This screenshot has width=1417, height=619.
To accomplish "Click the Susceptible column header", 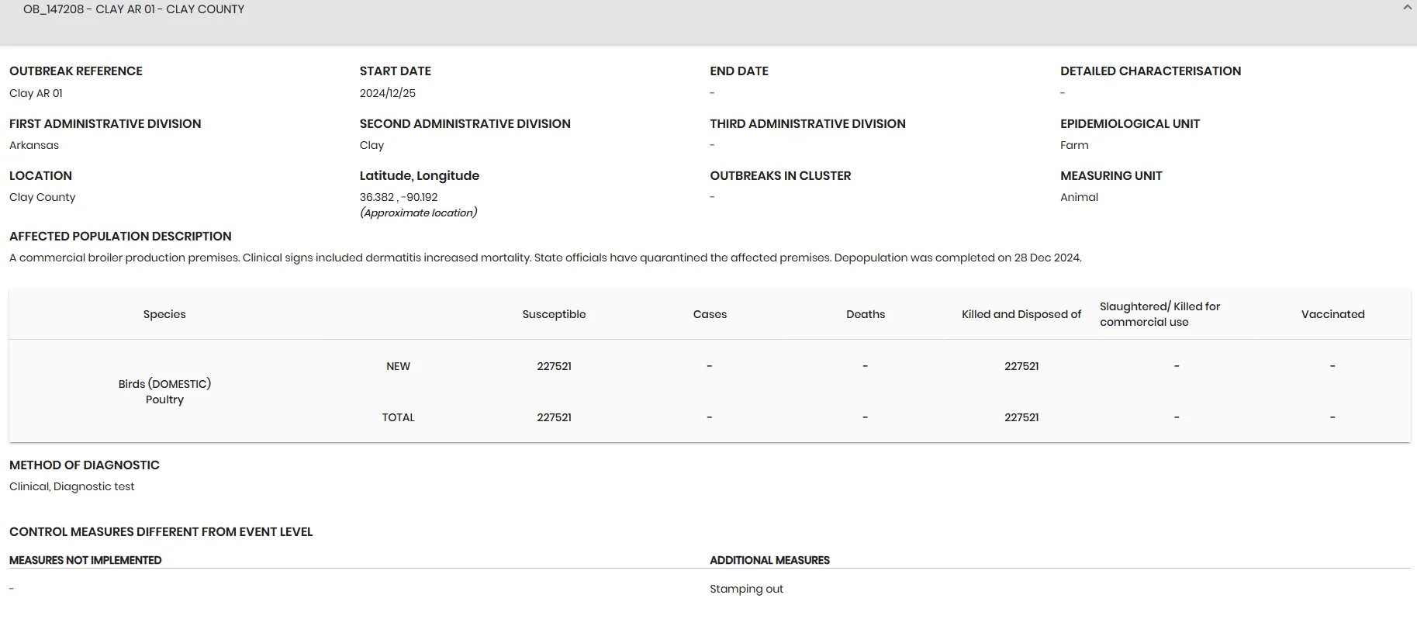I will point(554,314).
